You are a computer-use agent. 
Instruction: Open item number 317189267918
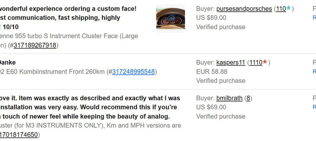(35, 45)
